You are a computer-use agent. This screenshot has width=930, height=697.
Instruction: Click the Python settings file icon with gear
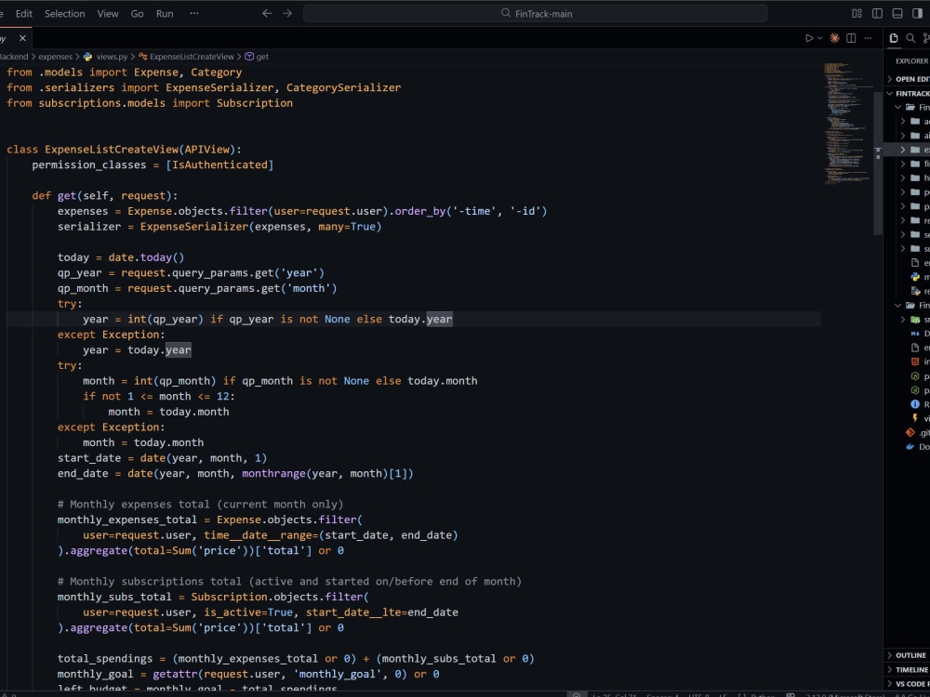(915, 291)
